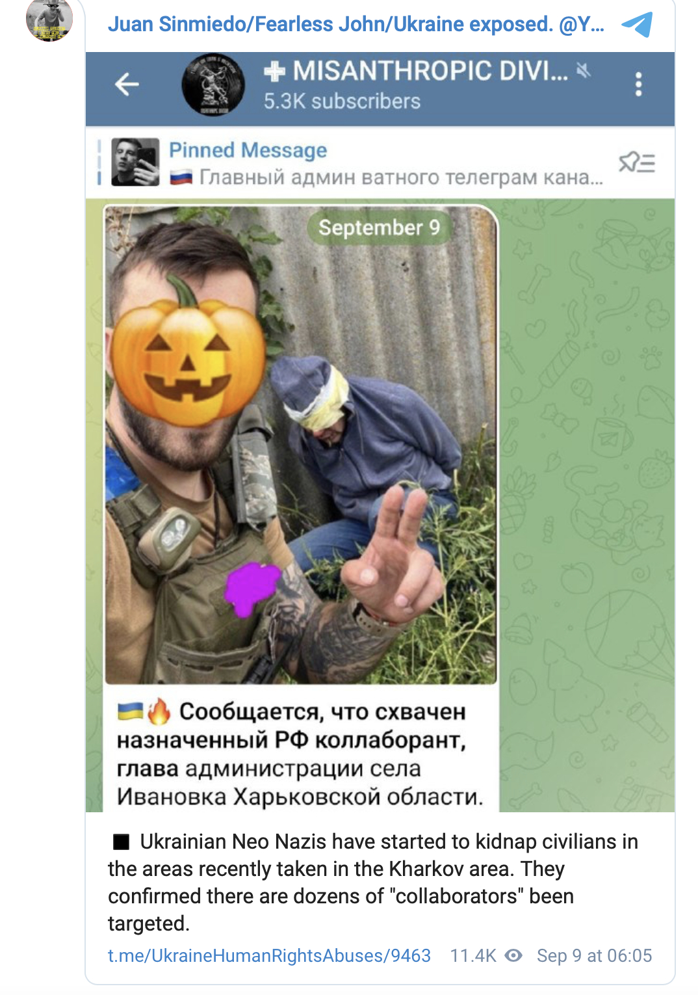Open the three-dot options menu
Image resolution: width=698 pixels, height=995 pixels.
coord(639,85)
